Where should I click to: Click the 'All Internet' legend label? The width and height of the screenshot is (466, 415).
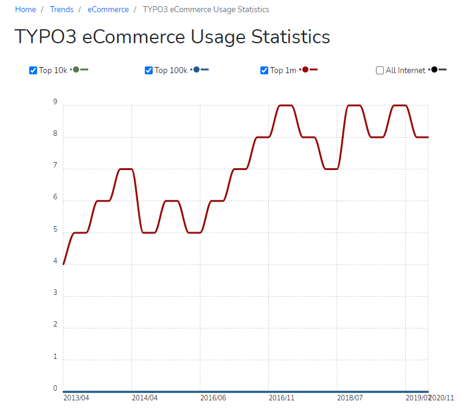click(405, 70)
